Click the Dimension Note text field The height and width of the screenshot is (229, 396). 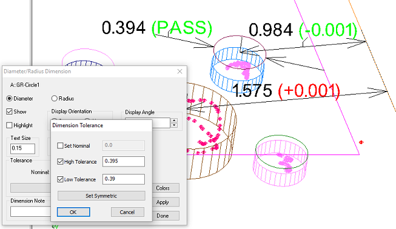[30, 211]
